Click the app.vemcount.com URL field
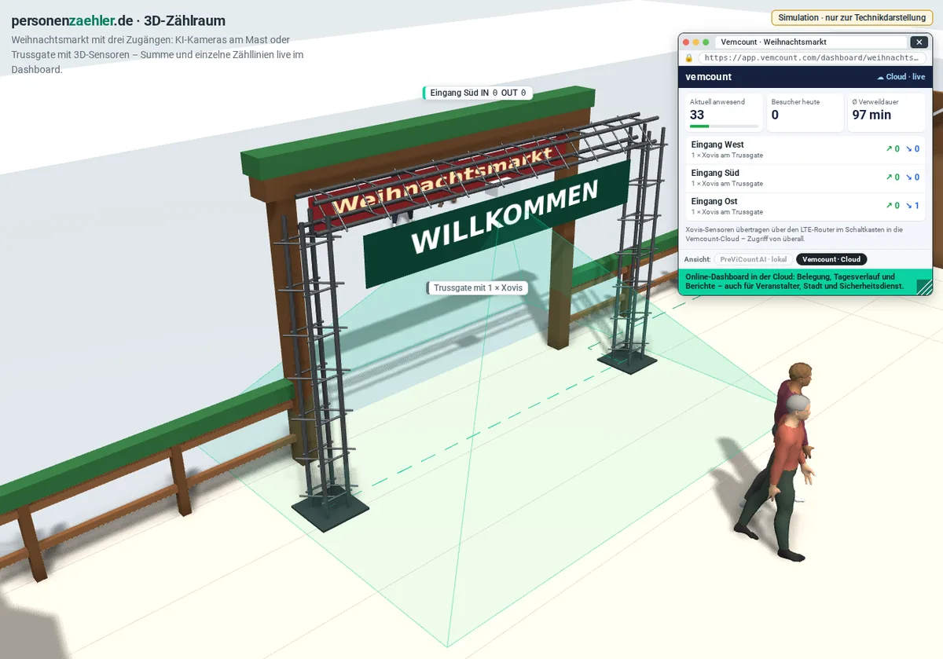 coord(812,58)
